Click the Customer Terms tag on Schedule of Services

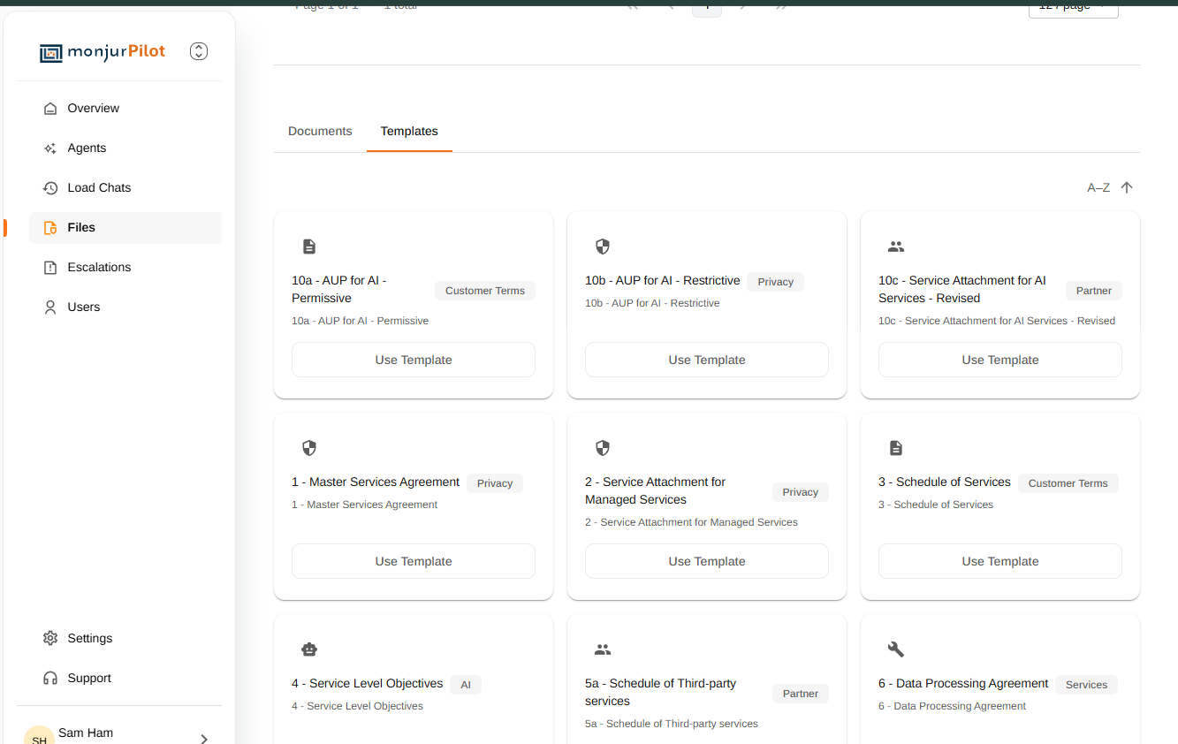[x=1068, y=483]
